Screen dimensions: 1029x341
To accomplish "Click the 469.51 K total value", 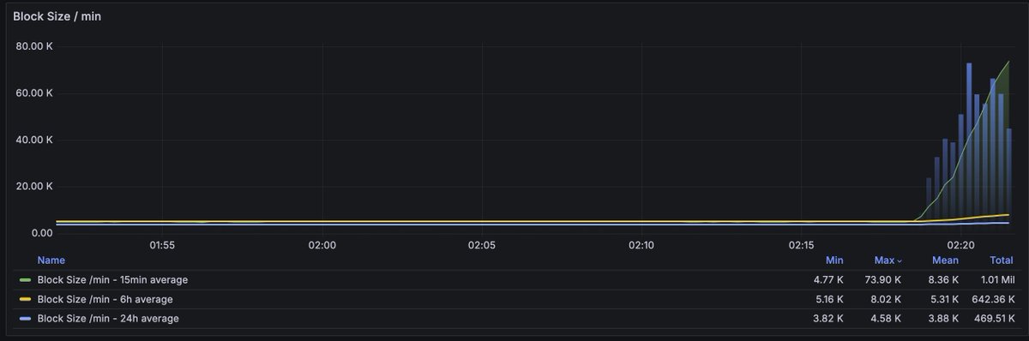I will [993, 319].
